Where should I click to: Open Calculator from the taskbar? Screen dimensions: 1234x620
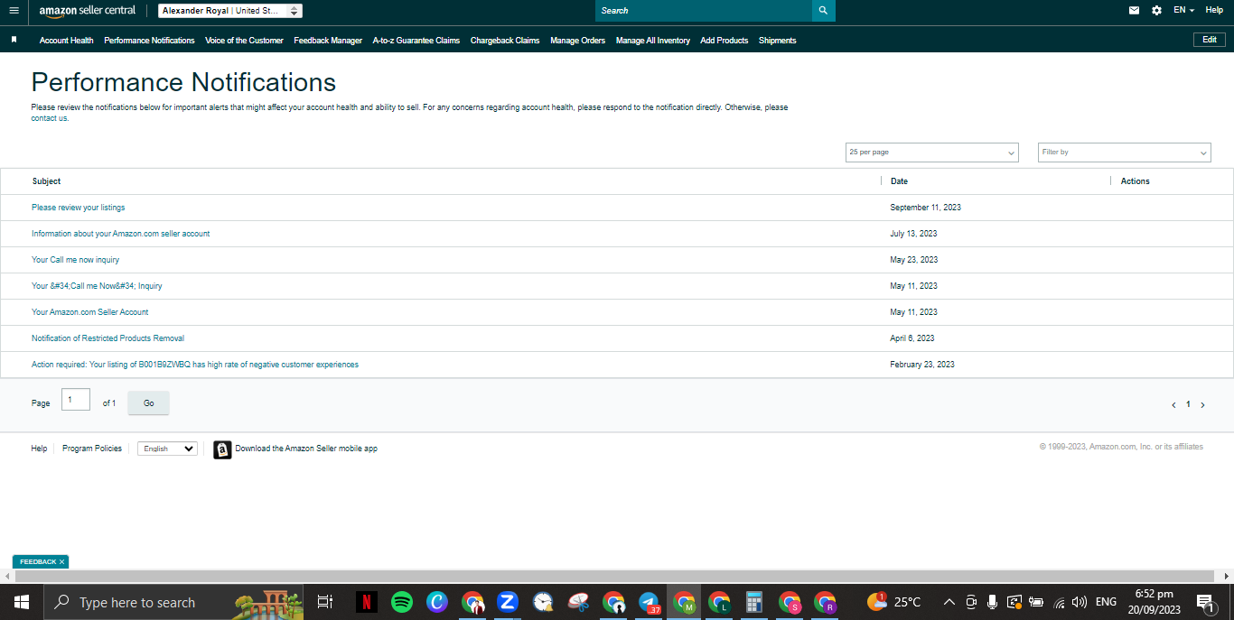(754, 602)
